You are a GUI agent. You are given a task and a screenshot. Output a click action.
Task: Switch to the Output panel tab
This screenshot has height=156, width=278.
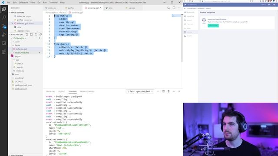[x=62, y=91]
